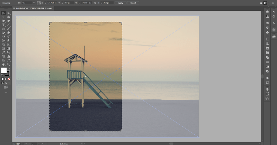277x145 pixels.
Task: Collapse the tools panel double arrow
Action: 2,7
